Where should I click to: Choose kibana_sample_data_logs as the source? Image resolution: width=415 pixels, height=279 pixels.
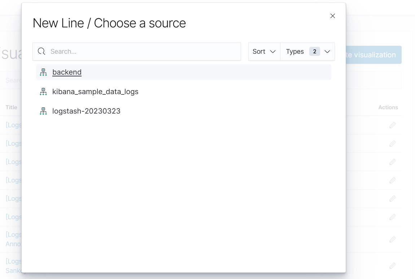click(x=95, y=92)
